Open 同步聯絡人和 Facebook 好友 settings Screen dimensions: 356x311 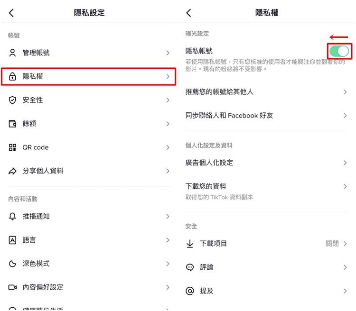229,115
